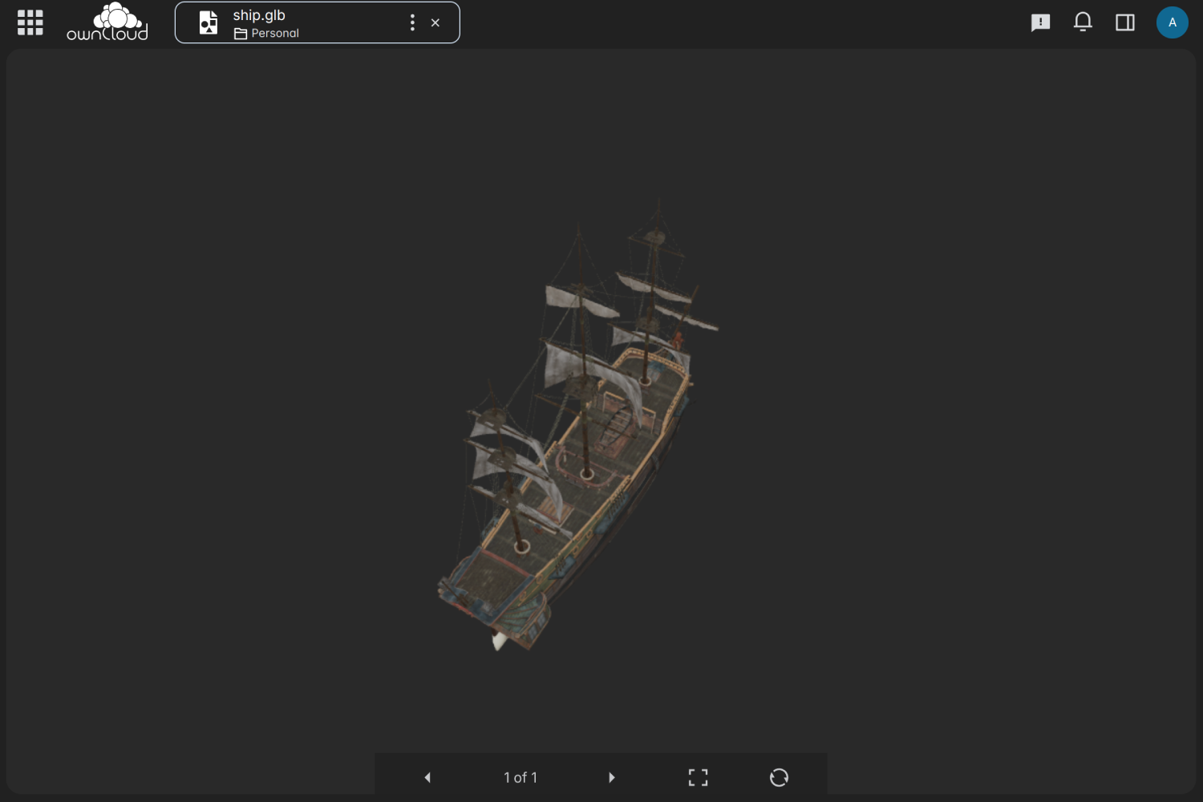Image resolution: width=1203 pixels, height=802 pixels.
Task: Open the application switcher grid menu
Action: coord(30,22)
